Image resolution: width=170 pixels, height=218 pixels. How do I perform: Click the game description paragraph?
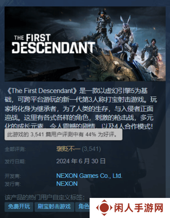[x=80, y=108]
